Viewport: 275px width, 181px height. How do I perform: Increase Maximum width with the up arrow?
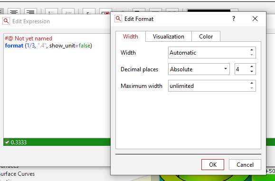[252, 83]
